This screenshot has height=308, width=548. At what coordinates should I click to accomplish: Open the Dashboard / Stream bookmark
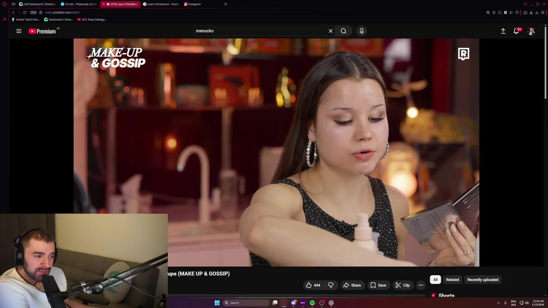click(59, 20)
